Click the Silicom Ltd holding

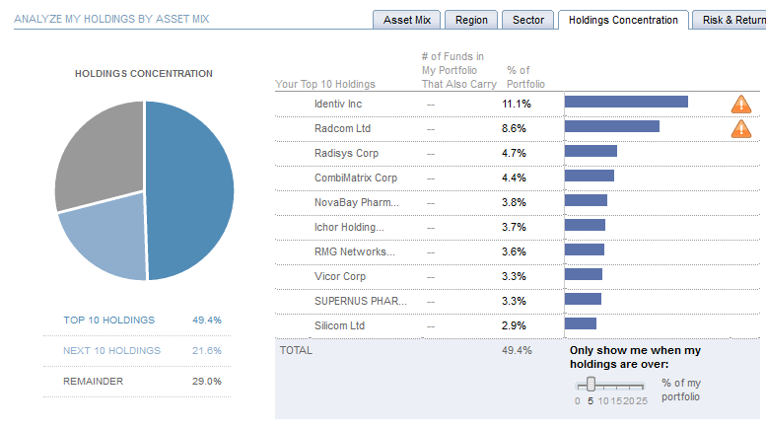[x=340, y=325]
